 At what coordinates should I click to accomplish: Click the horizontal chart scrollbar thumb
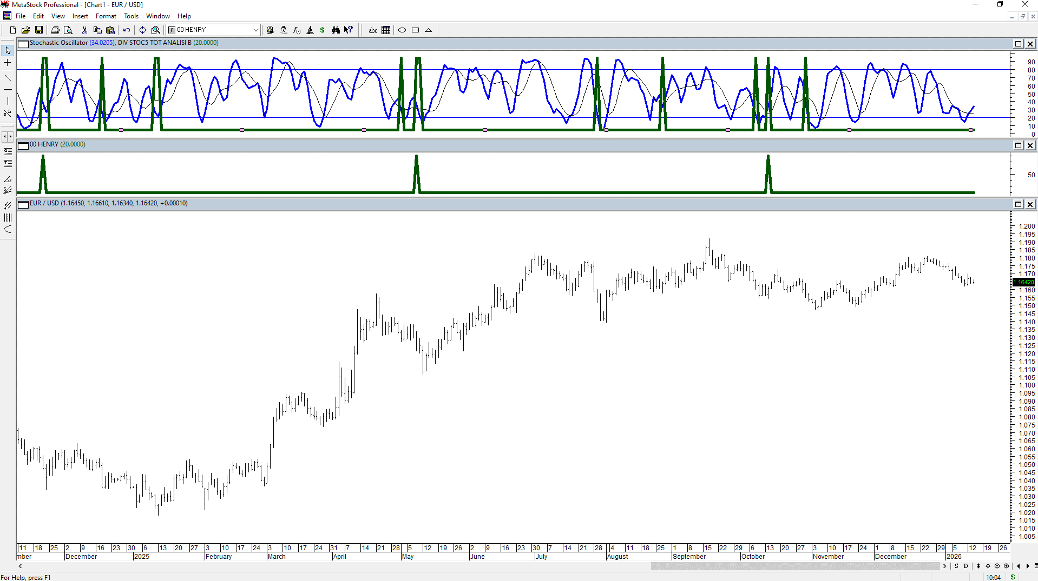pos(795,566)
